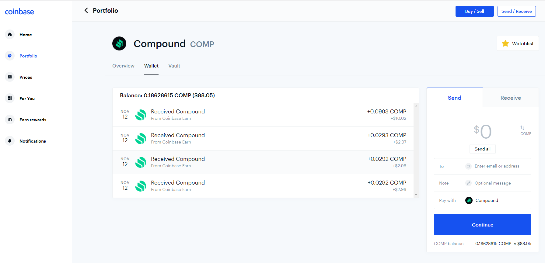Viewport: 545px width, 263px height.
Task: Click the Compound icon in the last transaction row
Action: click(141, 186)
